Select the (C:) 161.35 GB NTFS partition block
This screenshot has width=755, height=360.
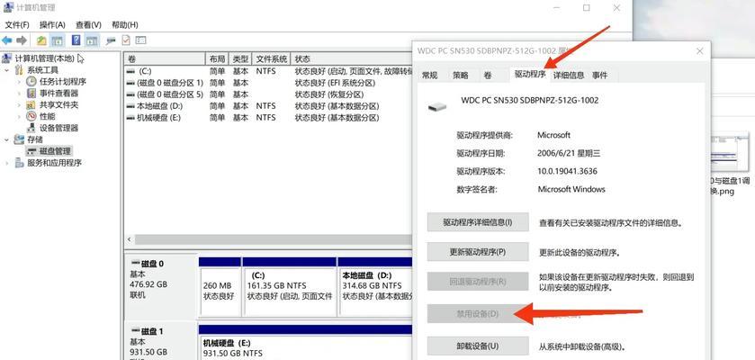coord(290,287)
